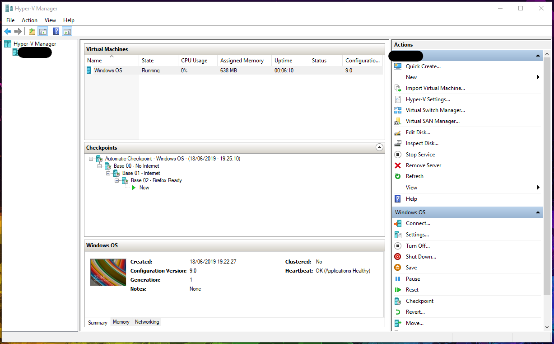Select the Base 02 - Firefox Ready checkpoint
The height and width of the screenshot is (344, 554).
156,180
